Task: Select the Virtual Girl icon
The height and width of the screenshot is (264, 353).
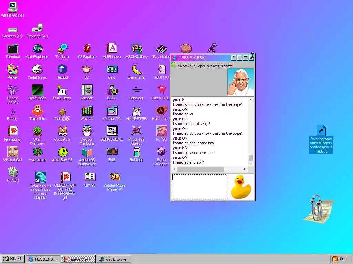Action: pos(13,152)
